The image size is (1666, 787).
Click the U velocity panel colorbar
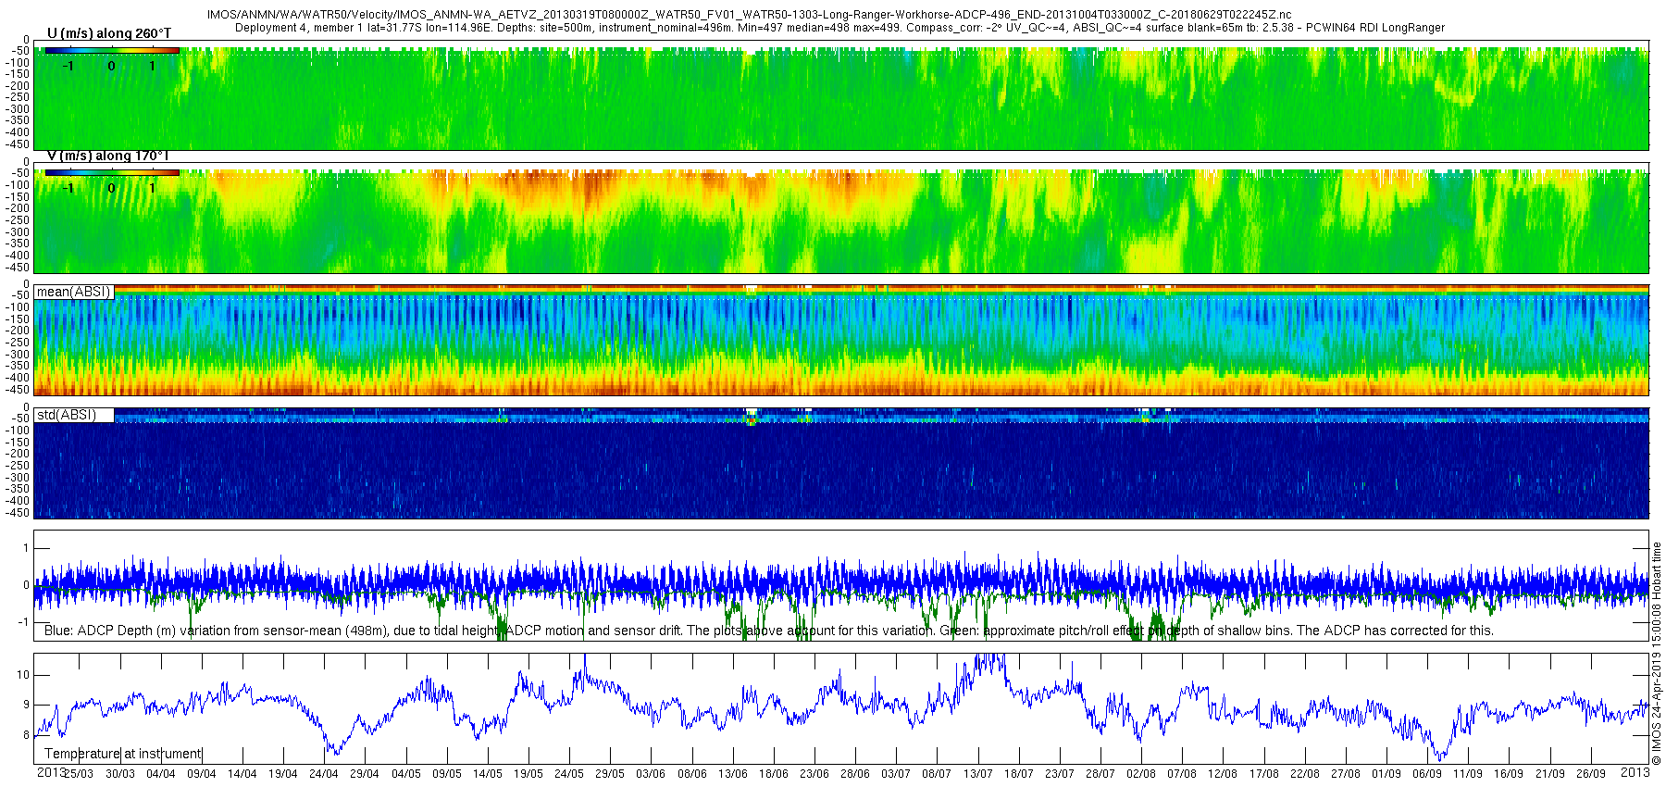pos(111,50)
